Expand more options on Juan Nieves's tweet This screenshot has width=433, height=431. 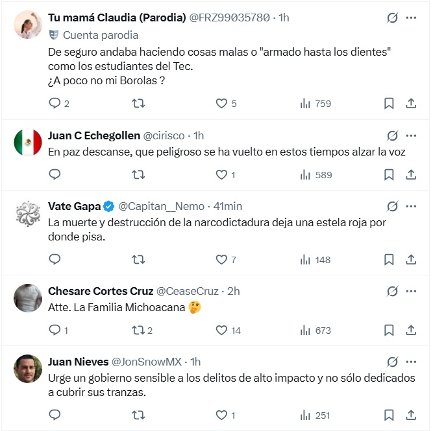pyautogui.click(x=411, y=362)
